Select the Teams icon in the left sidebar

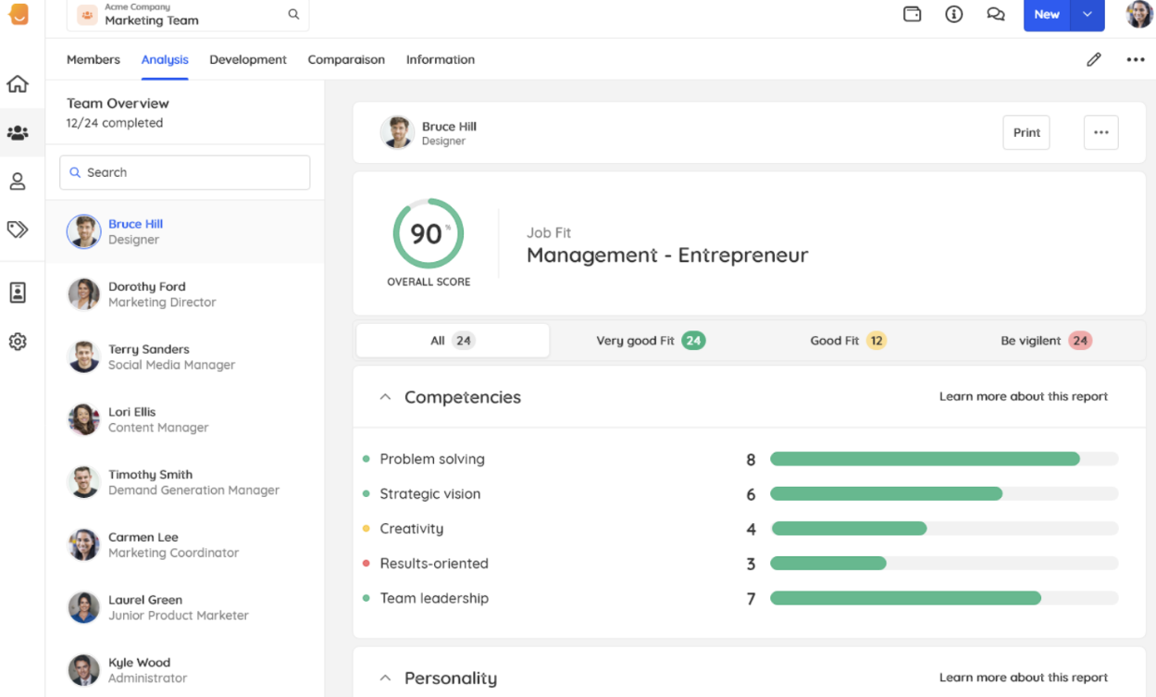(17, 132)
